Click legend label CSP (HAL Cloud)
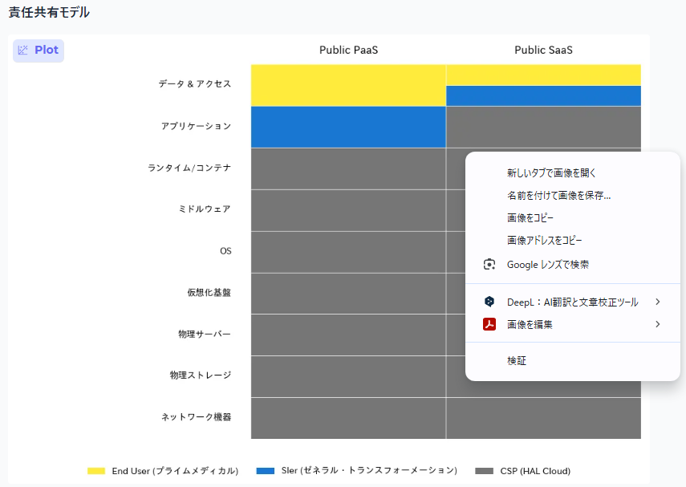Screen dimensions: 686x487 [535, 471]
